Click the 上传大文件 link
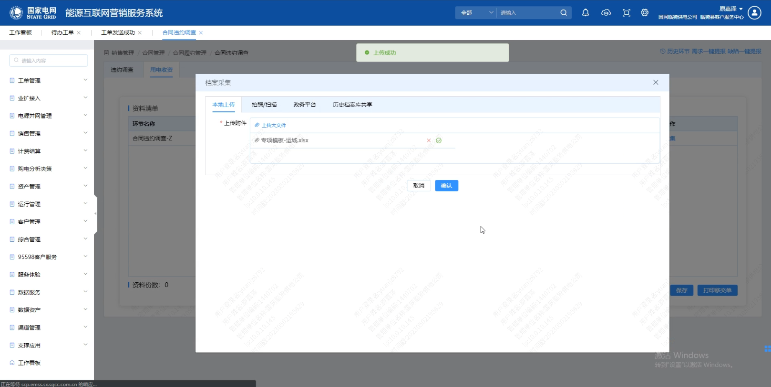Screen dimensions: 771x387 click(x=274, y=125)
